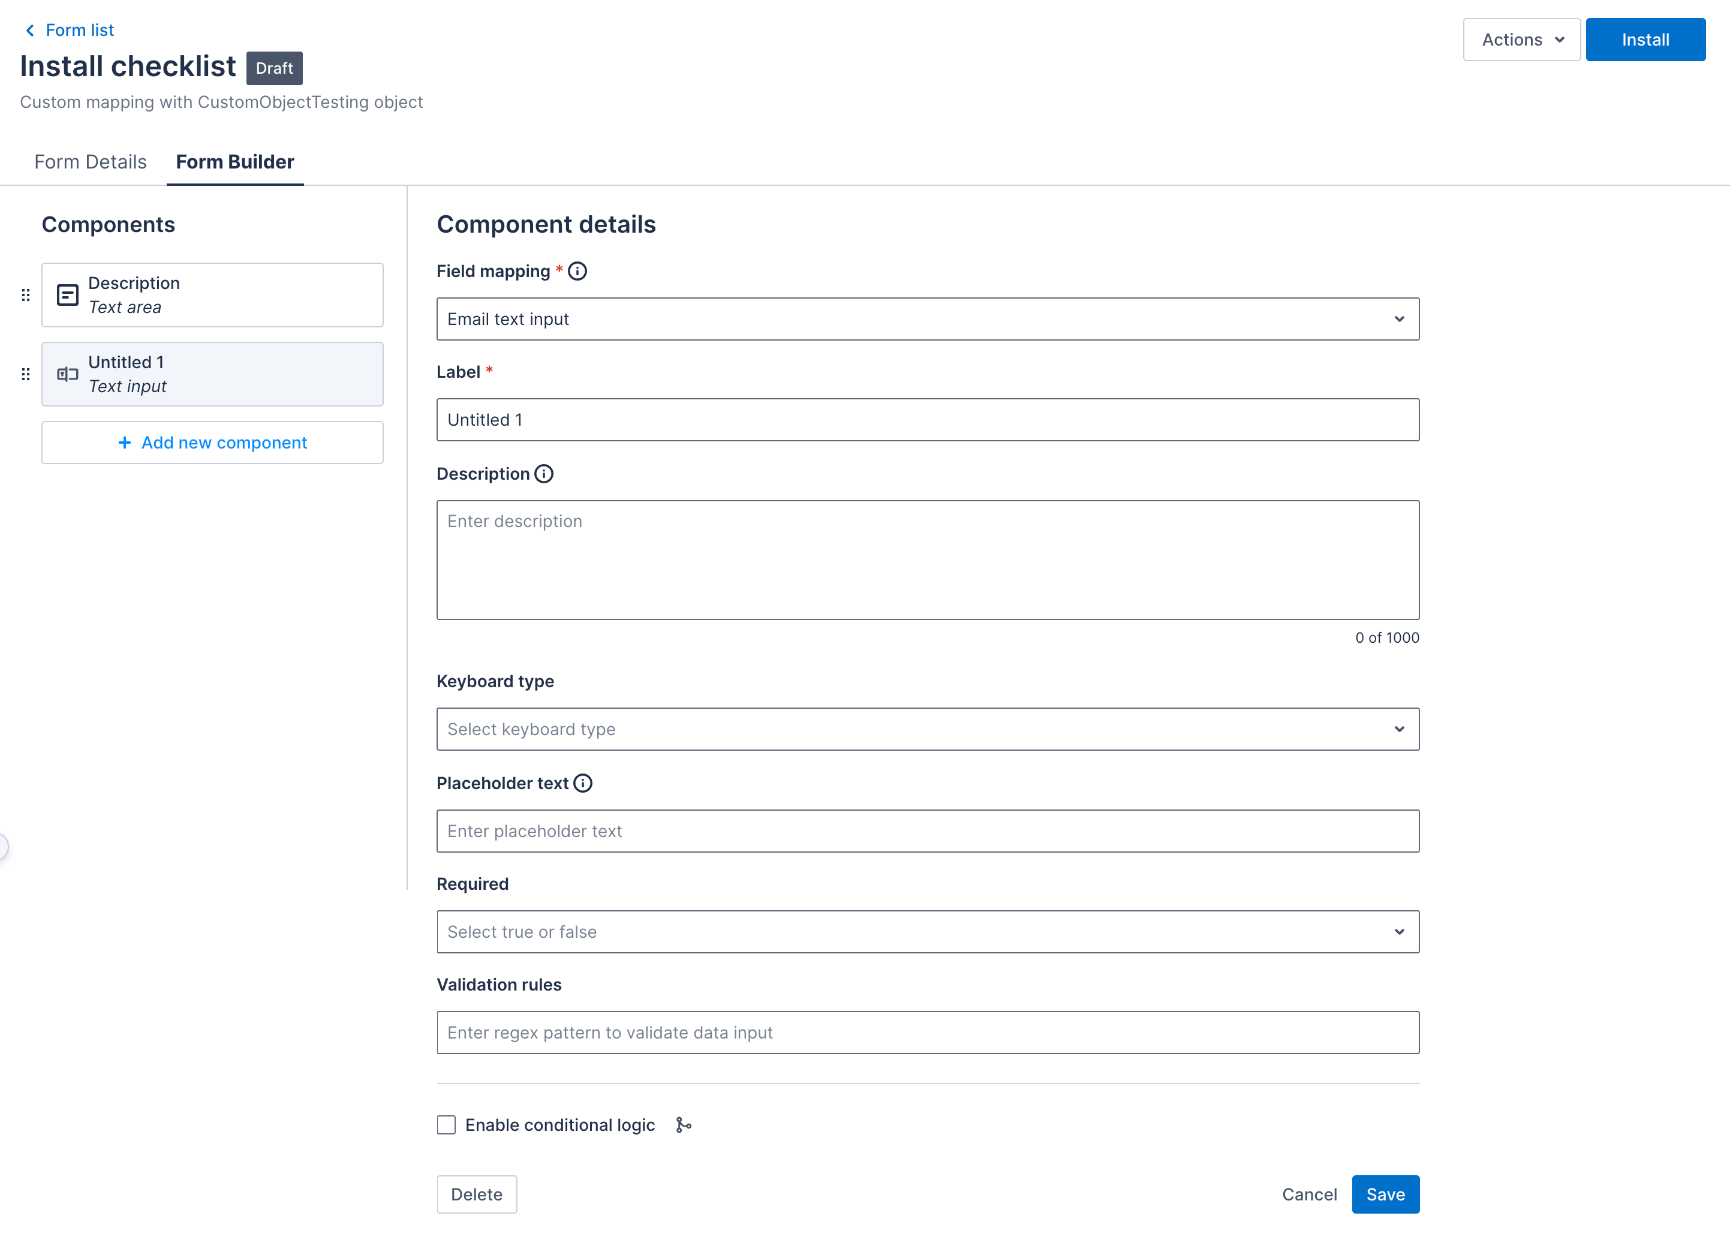
Task: Click drag handle beside Description component
Action: pyautogui.click(x=26, y=296)
